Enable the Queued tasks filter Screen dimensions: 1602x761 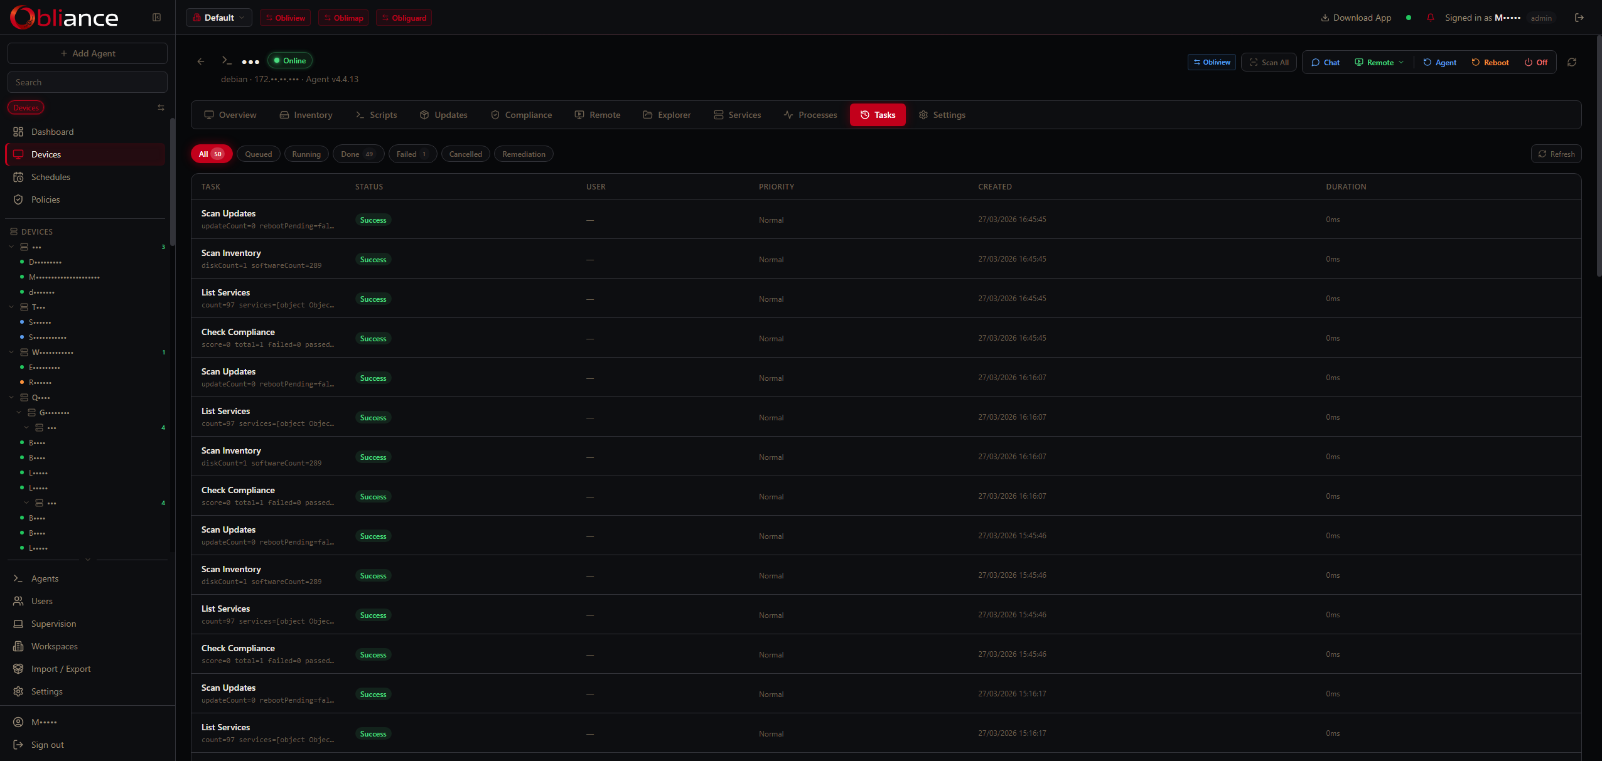coord(258,154)
